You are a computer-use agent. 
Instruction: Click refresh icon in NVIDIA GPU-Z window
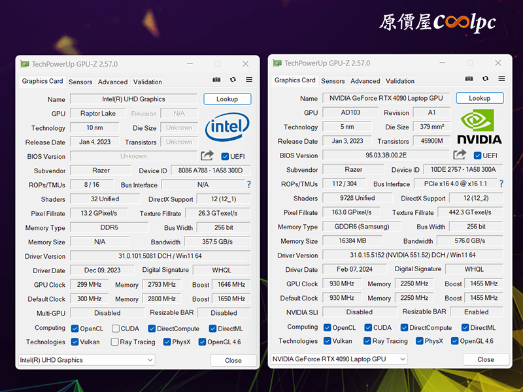point(485,78)
